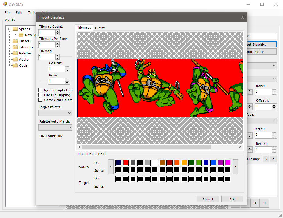Open the Palette Auto Match dropdown
Image resolution: width=283 pixels, height=218 pixels.
pos(55,128)
